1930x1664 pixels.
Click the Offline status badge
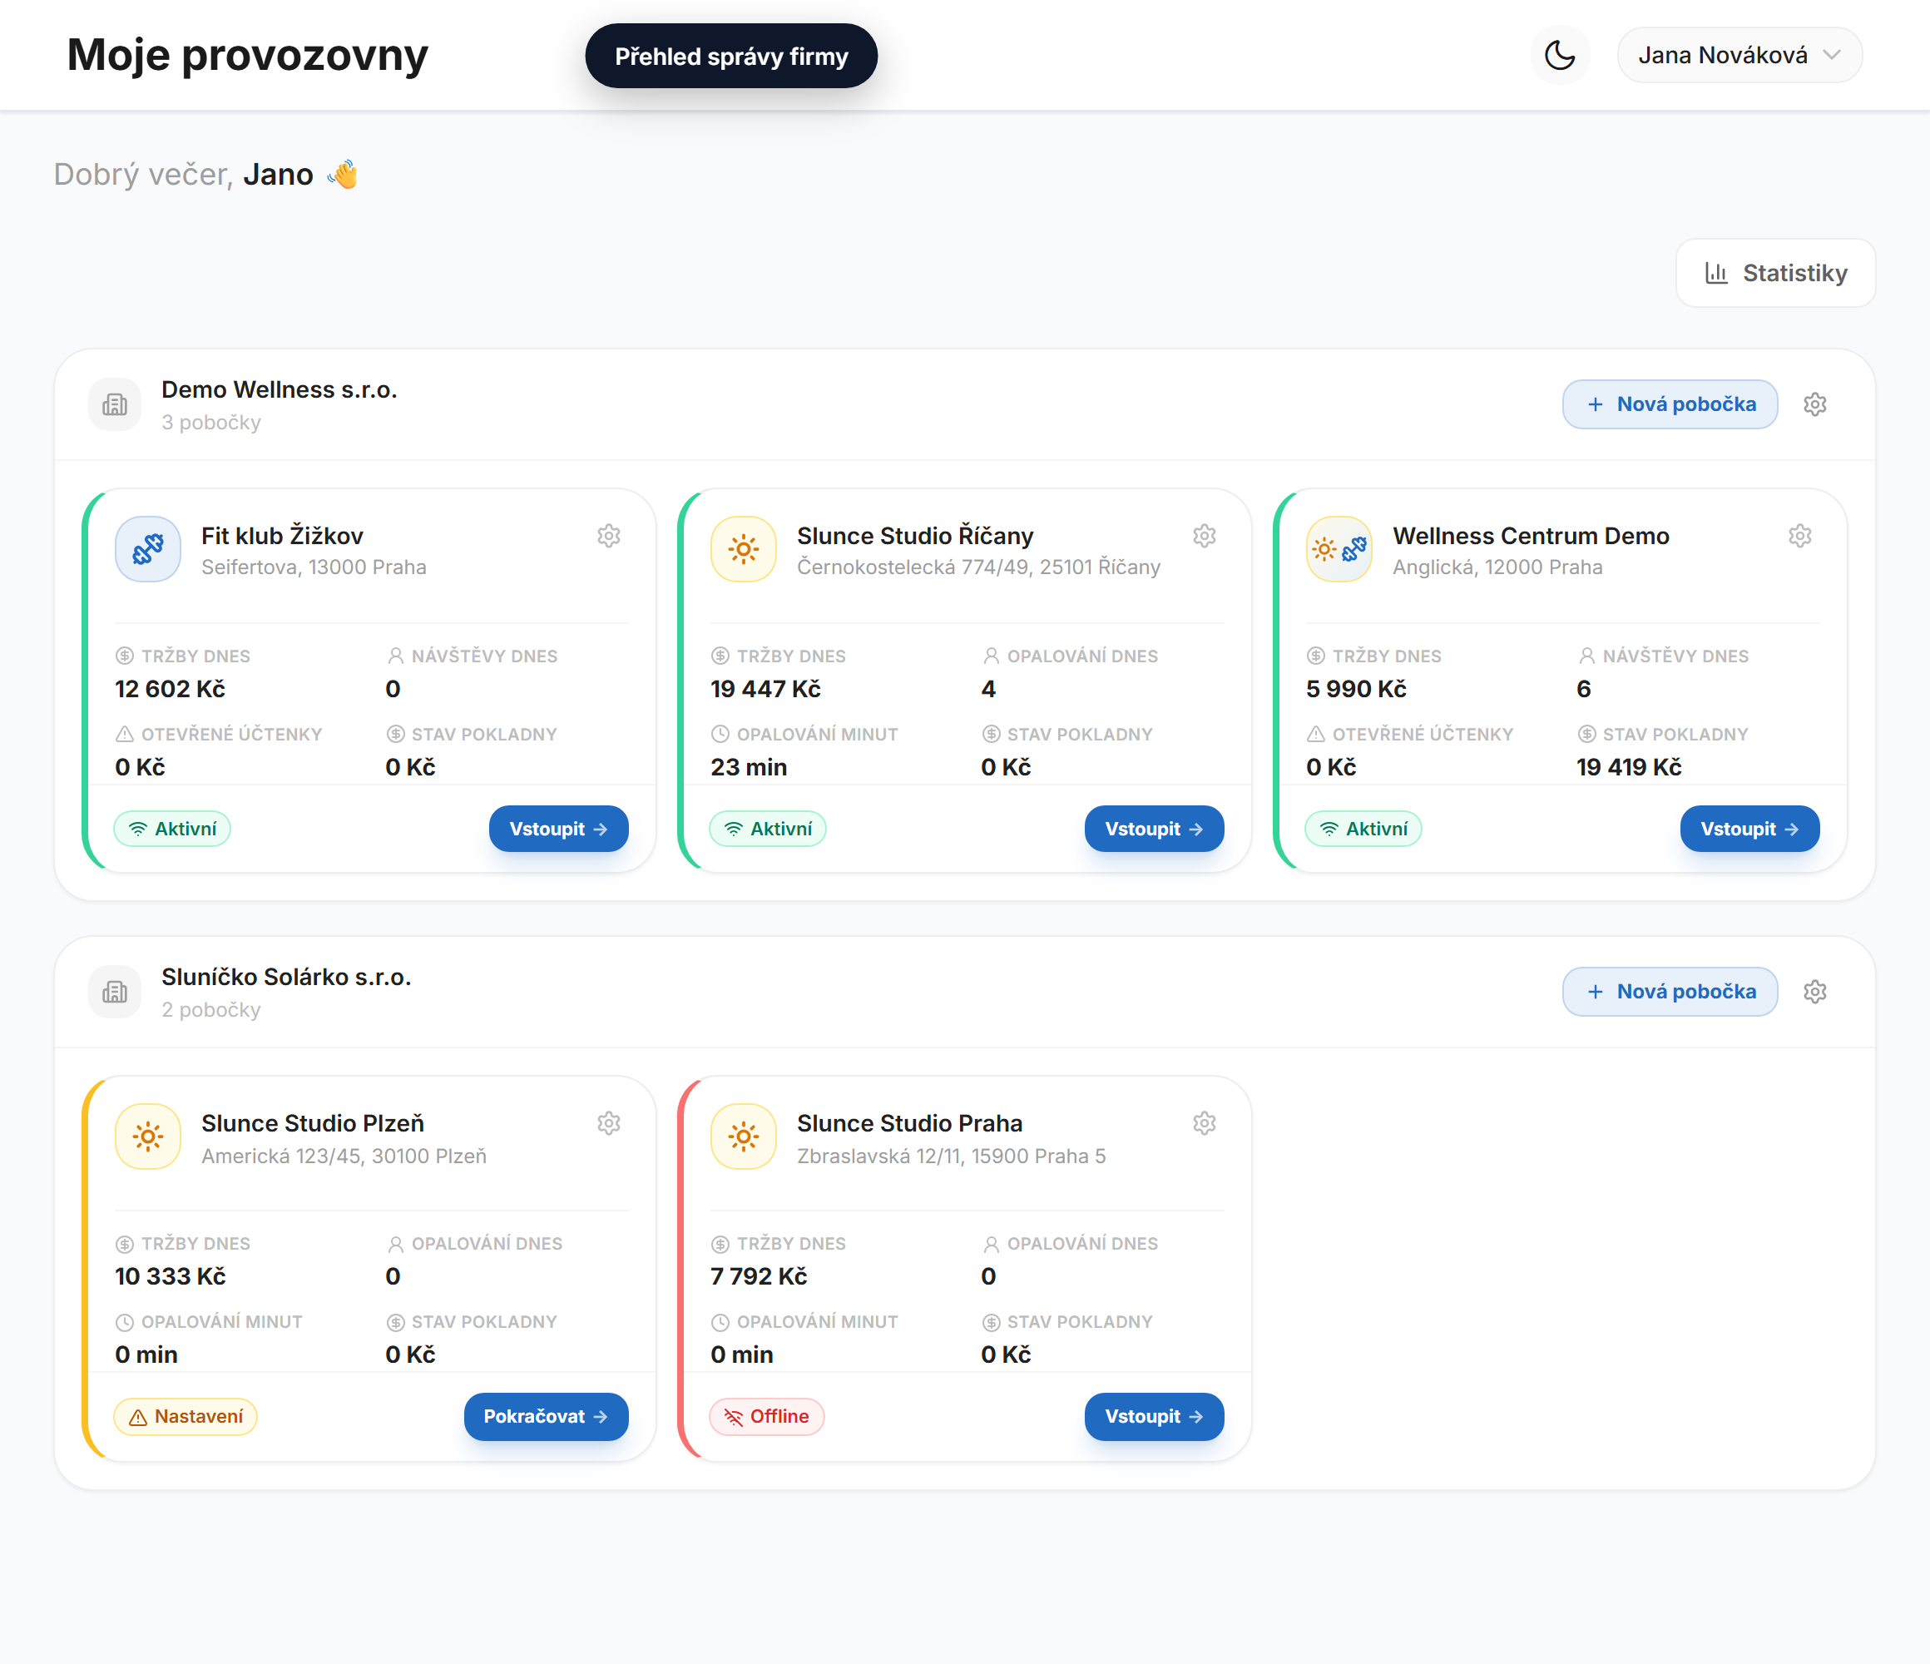click(767, 1416)
